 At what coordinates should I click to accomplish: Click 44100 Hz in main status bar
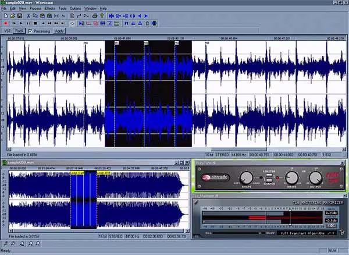[239, 154]
